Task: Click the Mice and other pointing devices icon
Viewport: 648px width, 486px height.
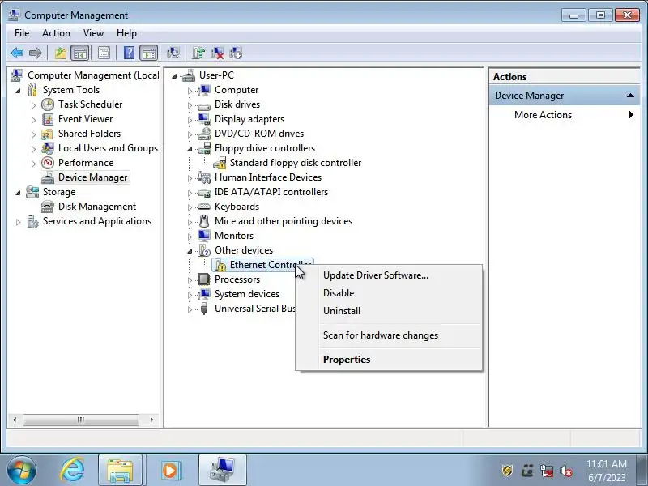Action: point(204,221)
